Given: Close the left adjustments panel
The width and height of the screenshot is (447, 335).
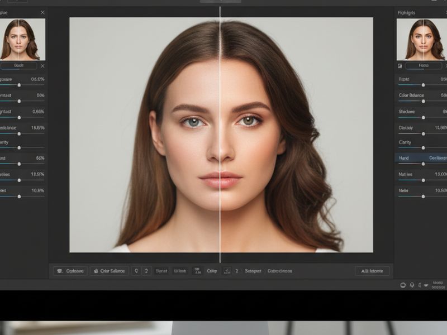Looking at the screenshot, I should click(x=42, y=12).
